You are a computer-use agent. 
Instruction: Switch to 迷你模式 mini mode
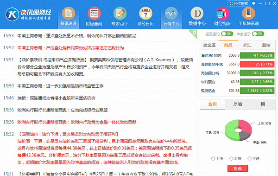tap(239, 3)
